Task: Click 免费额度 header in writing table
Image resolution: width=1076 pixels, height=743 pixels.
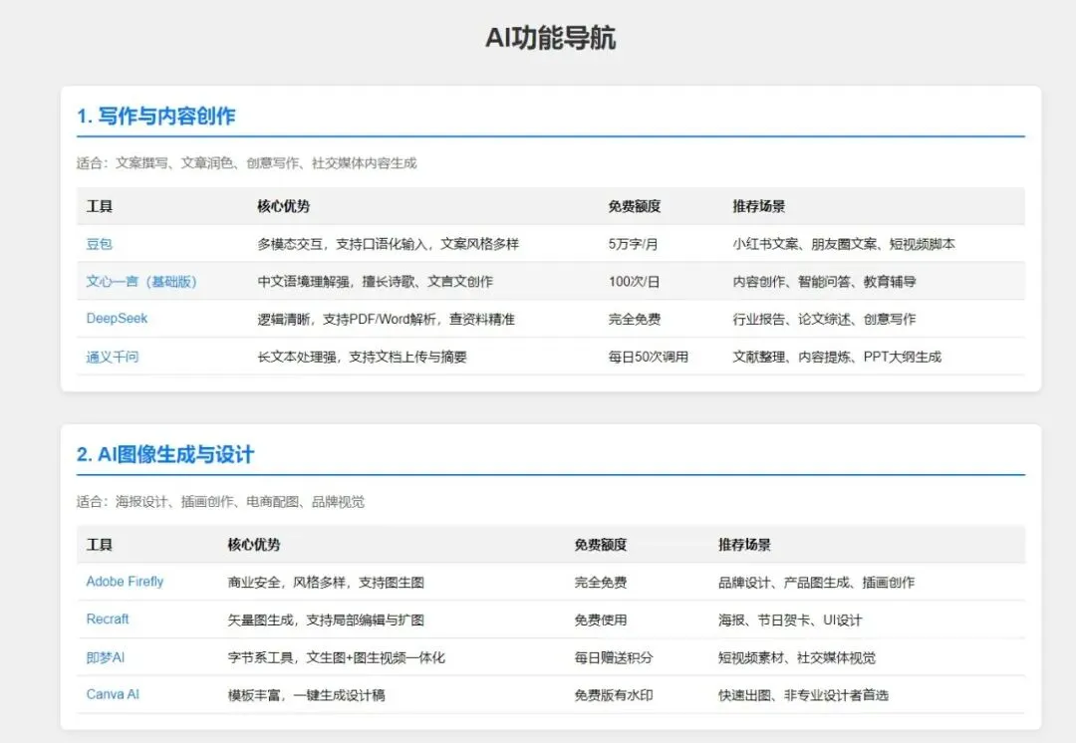Action: (x=634, y=206)
